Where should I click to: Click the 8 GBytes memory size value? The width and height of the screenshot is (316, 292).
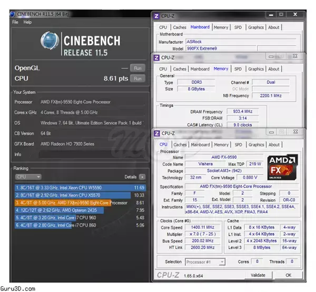pyautogui.click(x=196, y=89)
